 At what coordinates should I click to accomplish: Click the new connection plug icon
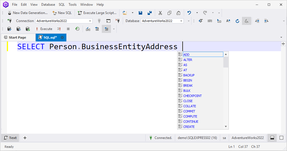pos(9,21)
